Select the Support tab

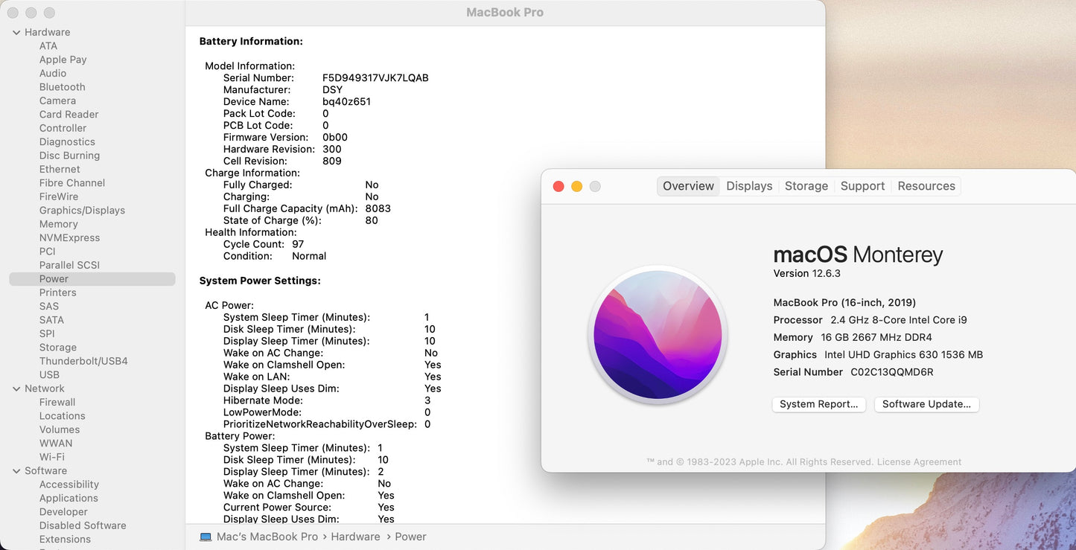tap(862, 186)
